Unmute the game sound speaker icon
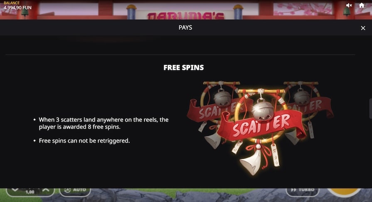 pos(349,5)
